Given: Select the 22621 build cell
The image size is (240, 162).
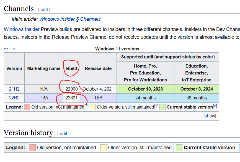Looking at the screenshot, I should pyautogui.click(x=71, y=98).
